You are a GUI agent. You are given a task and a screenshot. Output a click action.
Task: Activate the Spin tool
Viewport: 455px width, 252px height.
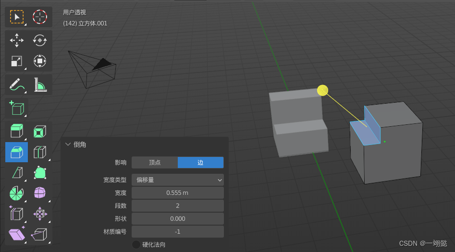(x=16, y=193)
